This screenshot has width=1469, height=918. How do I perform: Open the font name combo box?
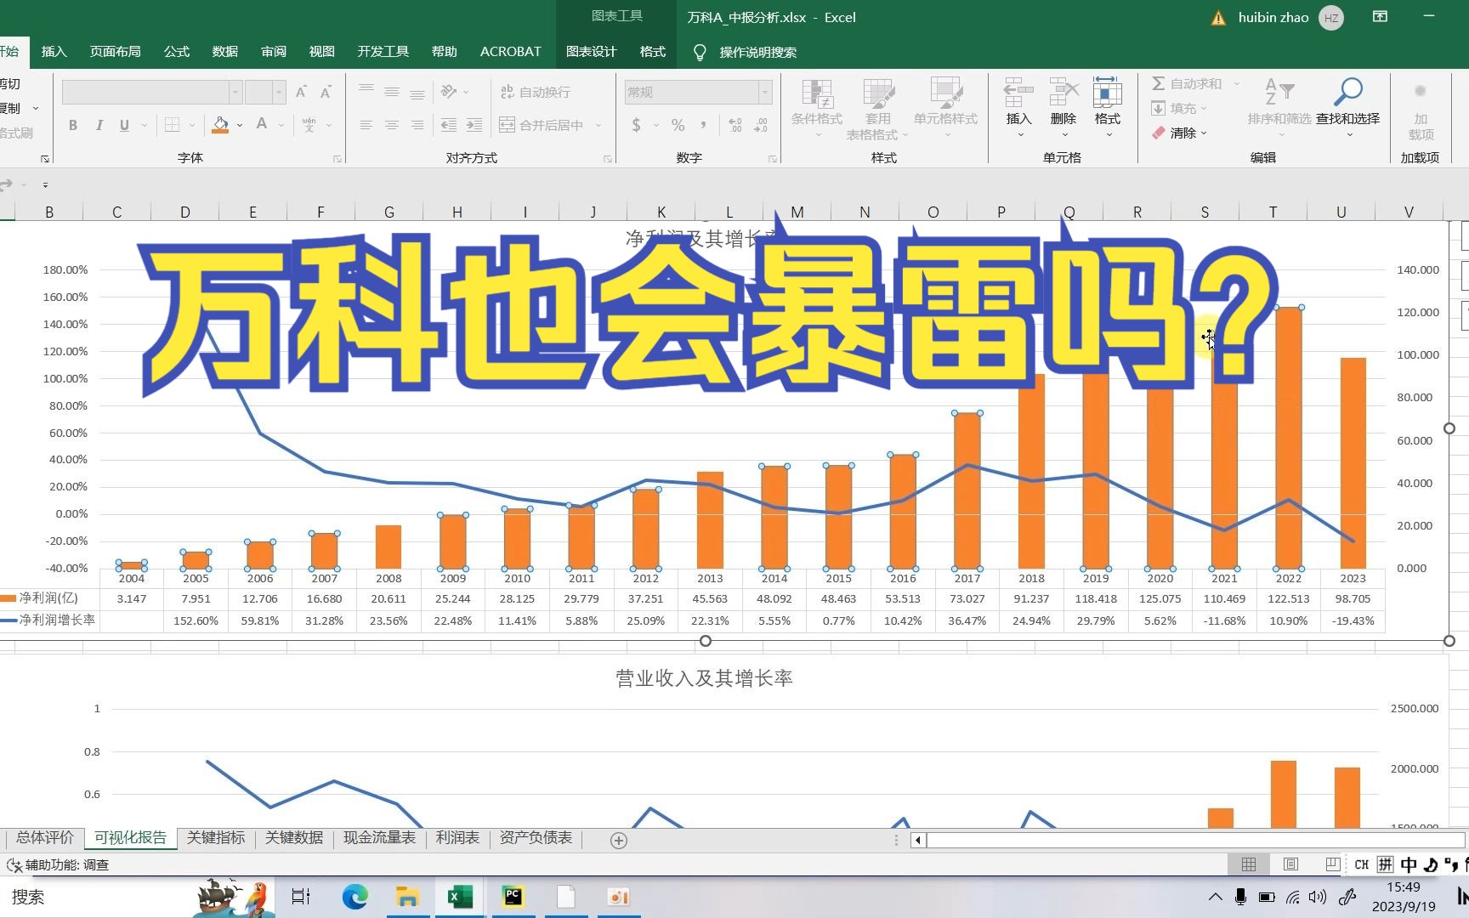[x=151, y=92]
